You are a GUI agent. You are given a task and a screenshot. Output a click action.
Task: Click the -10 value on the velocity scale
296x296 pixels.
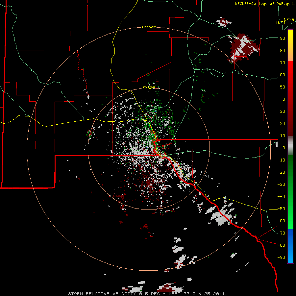(x=281, y=160)
